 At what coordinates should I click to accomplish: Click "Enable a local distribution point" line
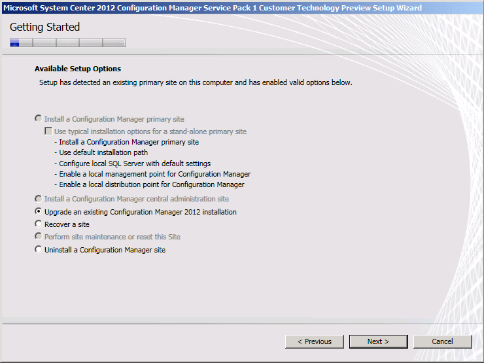(x=149, y=184)
